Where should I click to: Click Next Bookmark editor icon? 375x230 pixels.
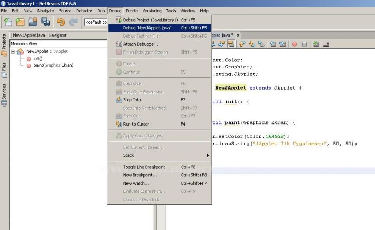[252, 44]
